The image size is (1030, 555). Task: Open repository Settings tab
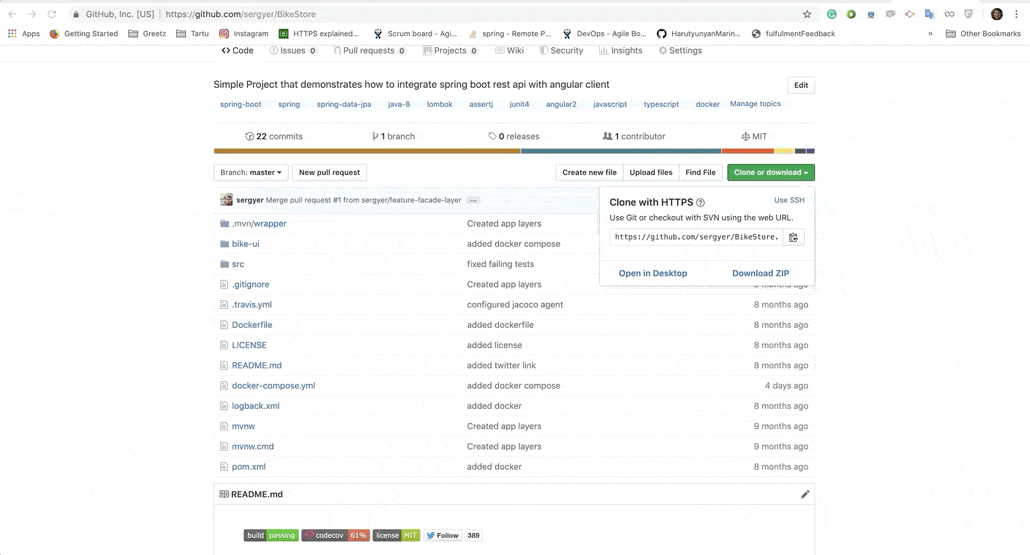click(x=680, y=50)
